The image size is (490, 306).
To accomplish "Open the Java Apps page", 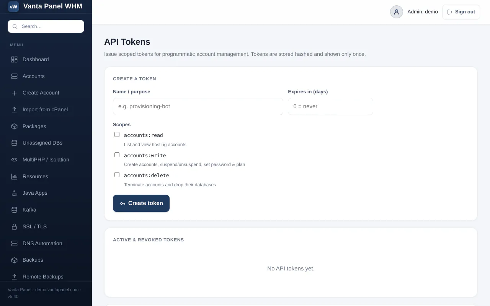I will (x=46, y=193).
